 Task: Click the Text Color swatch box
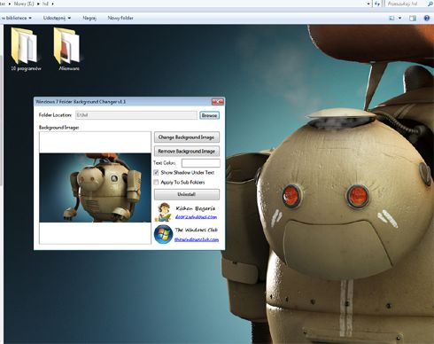click(201, 163)
